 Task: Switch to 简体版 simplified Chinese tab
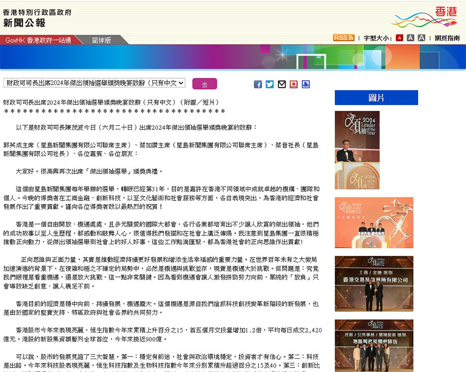pos(101,40)
